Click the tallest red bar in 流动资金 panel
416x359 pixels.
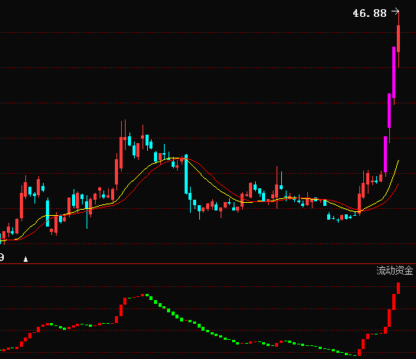tap(398, 289)
